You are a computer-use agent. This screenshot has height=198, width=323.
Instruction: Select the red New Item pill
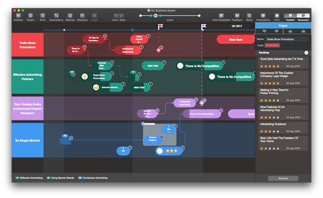coord(236,39)
